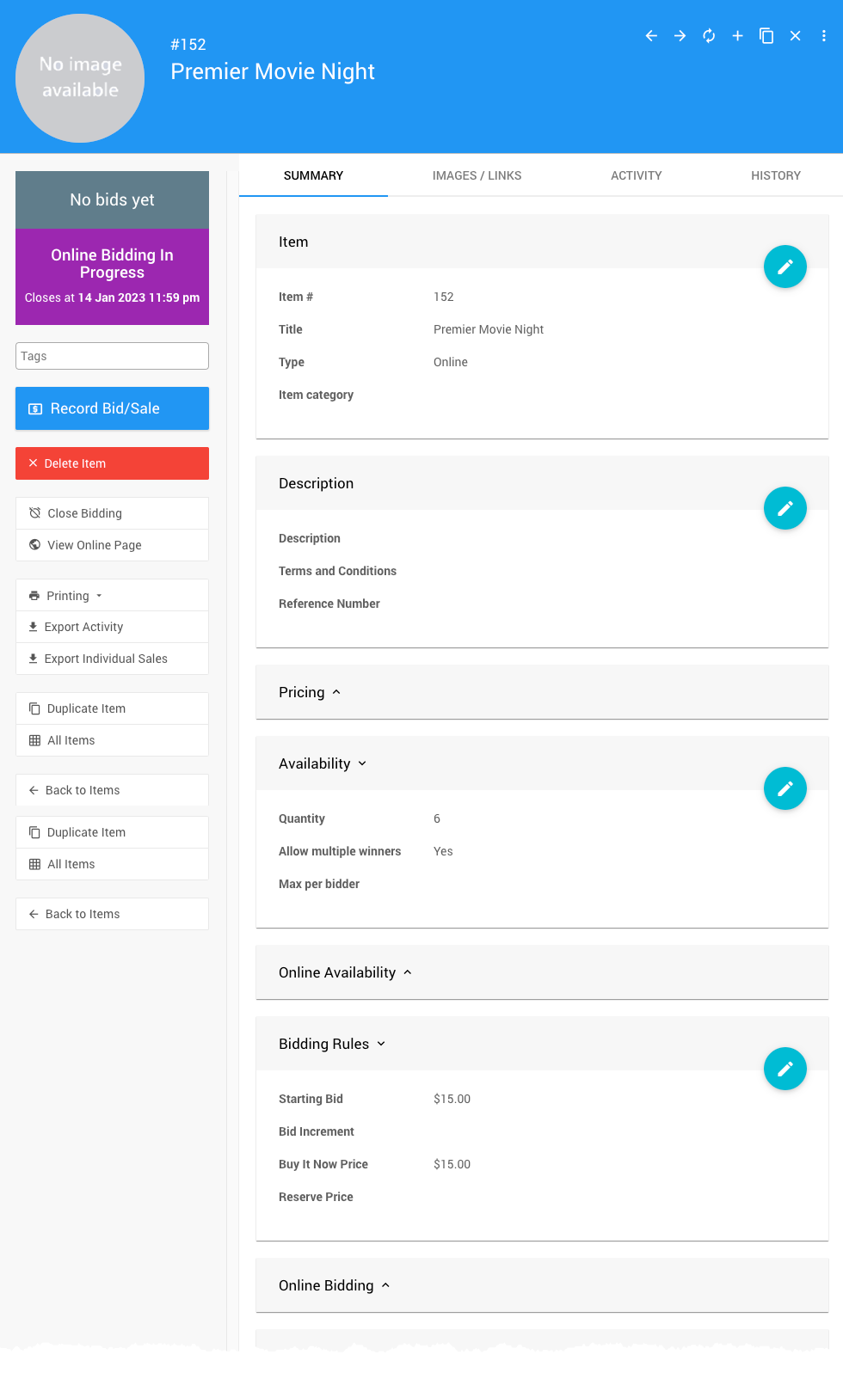
Task: Go to the next item with forward arrow
Action: [680, 36]
